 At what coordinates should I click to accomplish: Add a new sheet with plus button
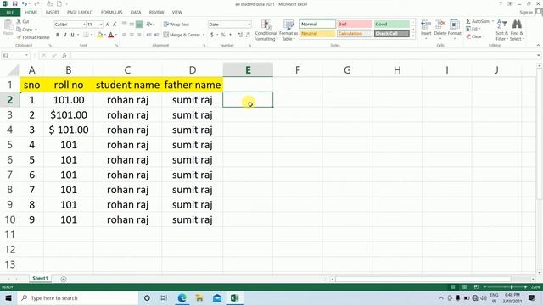tap(64, 279)
